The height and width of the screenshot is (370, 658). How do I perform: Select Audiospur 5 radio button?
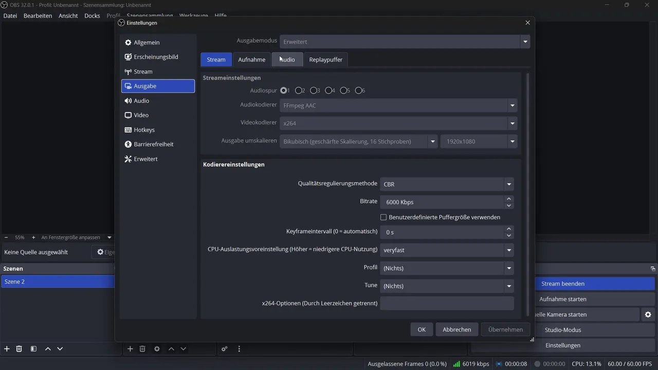pos(343,90)
